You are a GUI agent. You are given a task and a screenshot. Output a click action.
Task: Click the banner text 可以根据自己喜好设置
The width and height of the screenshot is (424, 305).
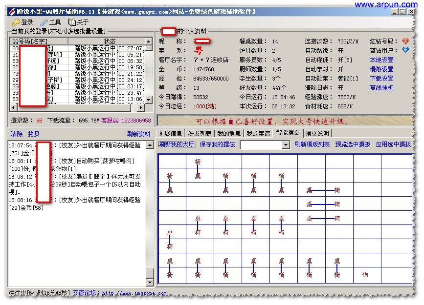point(234,122)
